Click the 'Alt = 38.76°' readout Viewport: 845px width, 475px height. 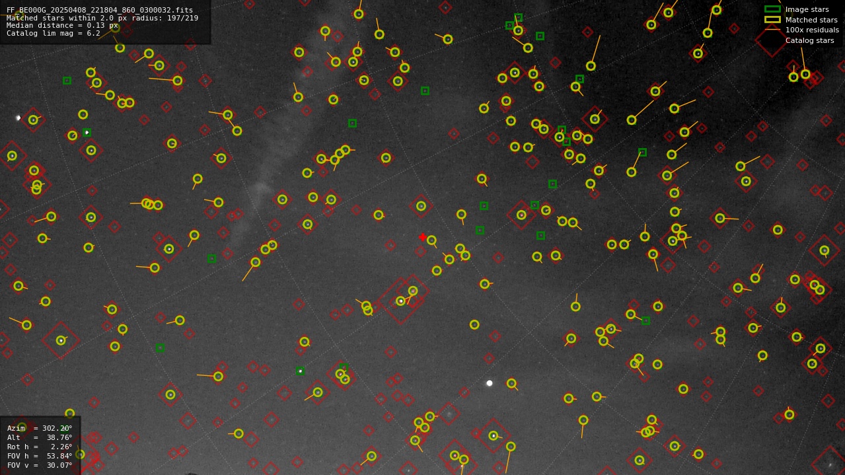pos(40,437)
